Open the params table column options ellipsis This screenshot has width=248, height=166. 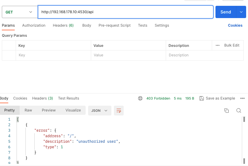click(x=218, y=45)
